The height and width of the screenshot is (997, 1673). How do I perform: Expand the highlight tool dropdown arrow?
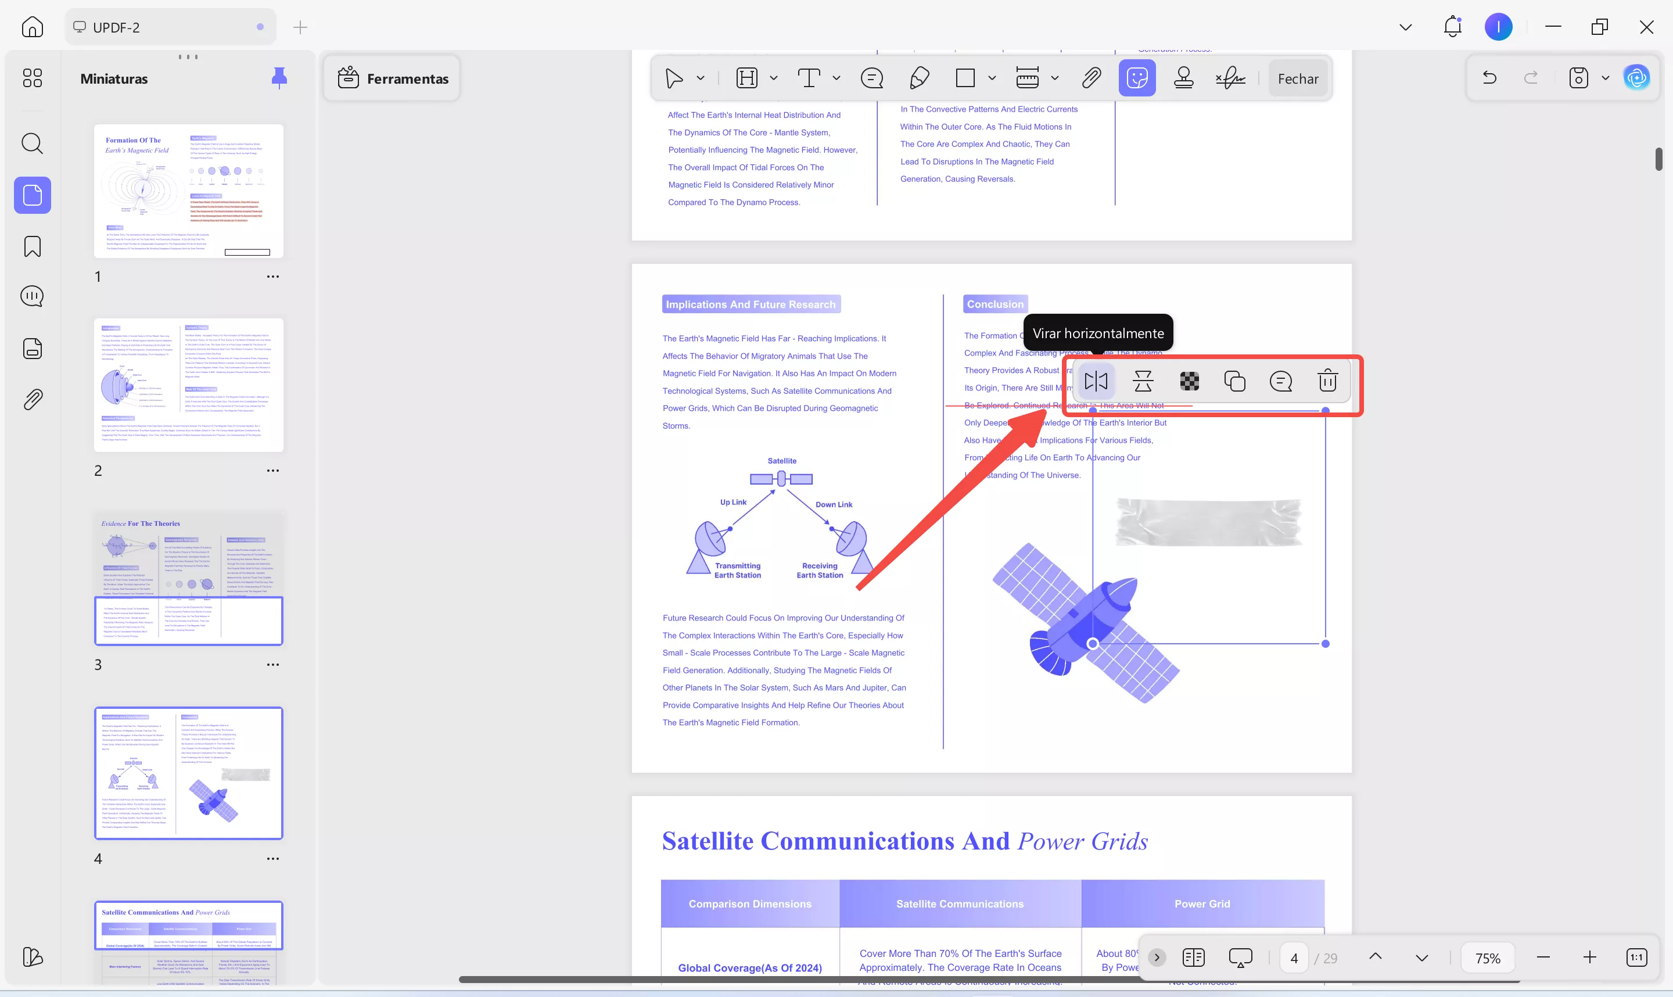[774, 78]
